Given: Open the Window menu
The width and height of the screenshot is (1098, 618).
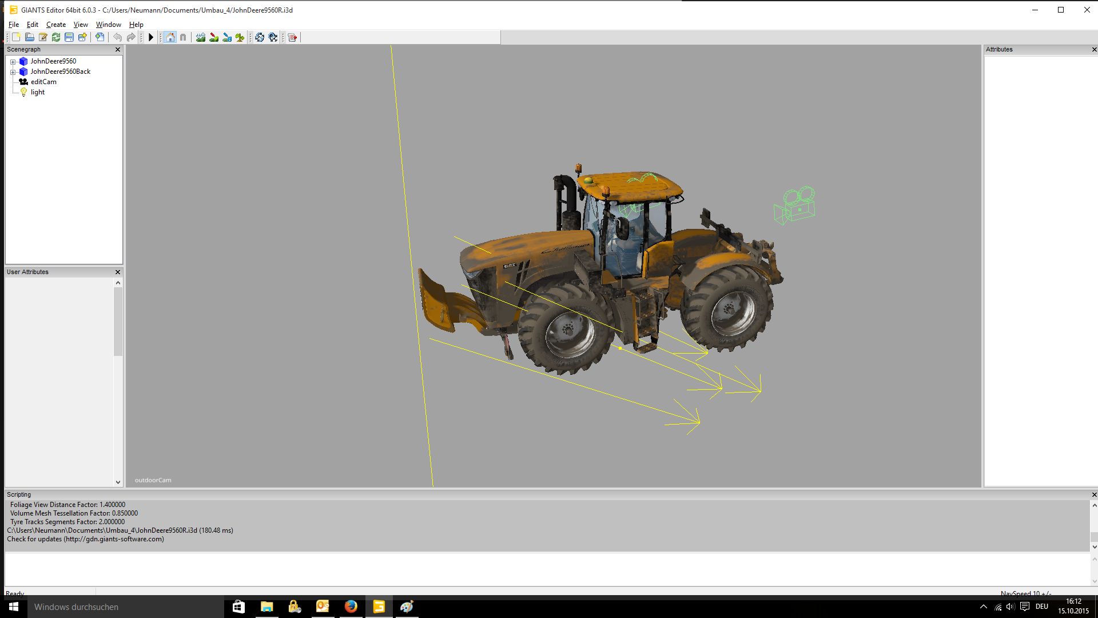Looking at the screenshot, I should click(109, 25).
